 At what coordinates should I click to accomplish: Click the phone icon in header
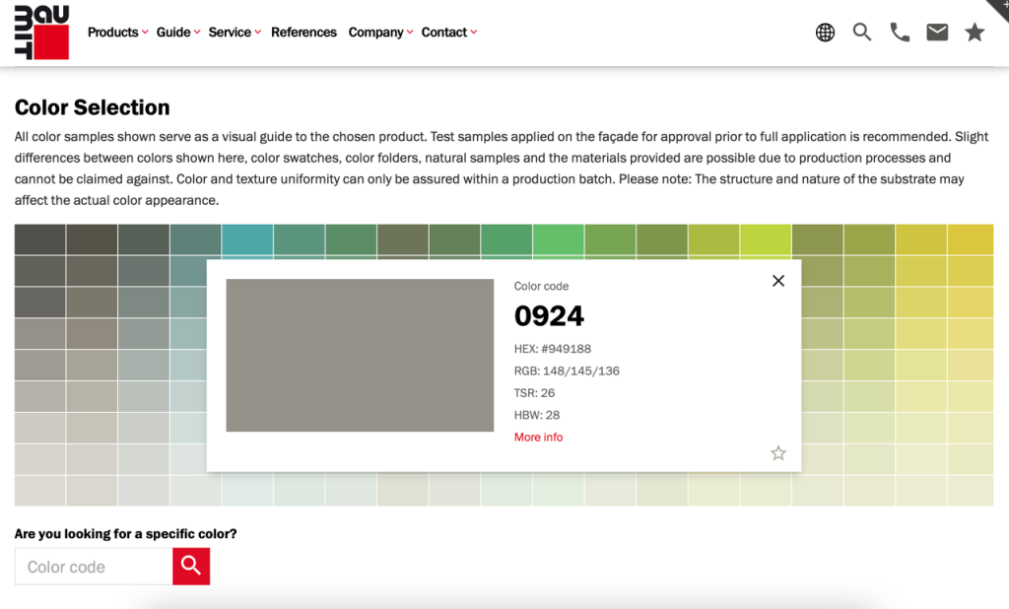tap(900, 33)
